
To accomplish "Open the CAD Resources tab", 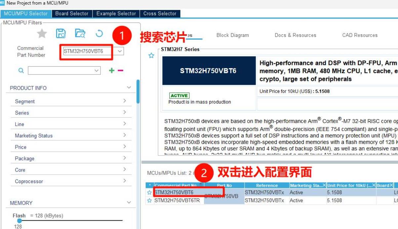I will click(x=360, y=35).
